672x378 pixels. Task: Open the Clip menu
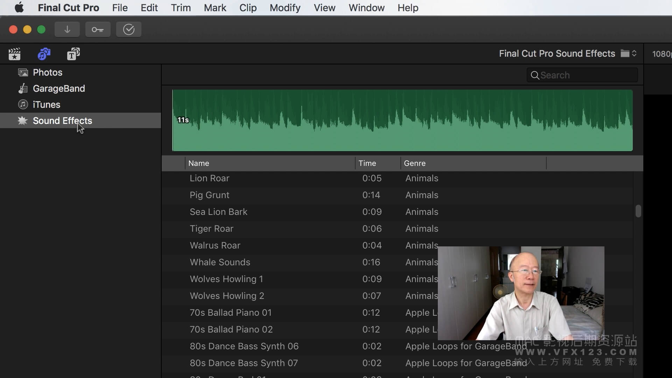(x=248, y=8)
